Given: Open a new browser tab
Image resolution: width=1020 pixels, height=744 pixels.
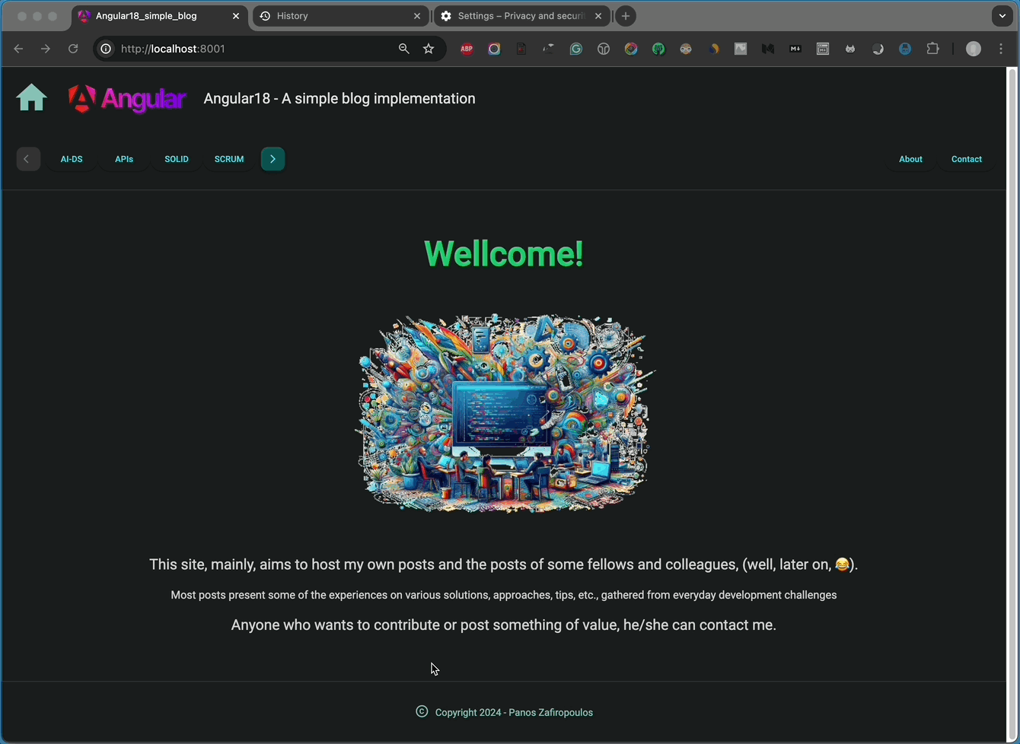Looking at the screenshot, I should pos(626,16).
